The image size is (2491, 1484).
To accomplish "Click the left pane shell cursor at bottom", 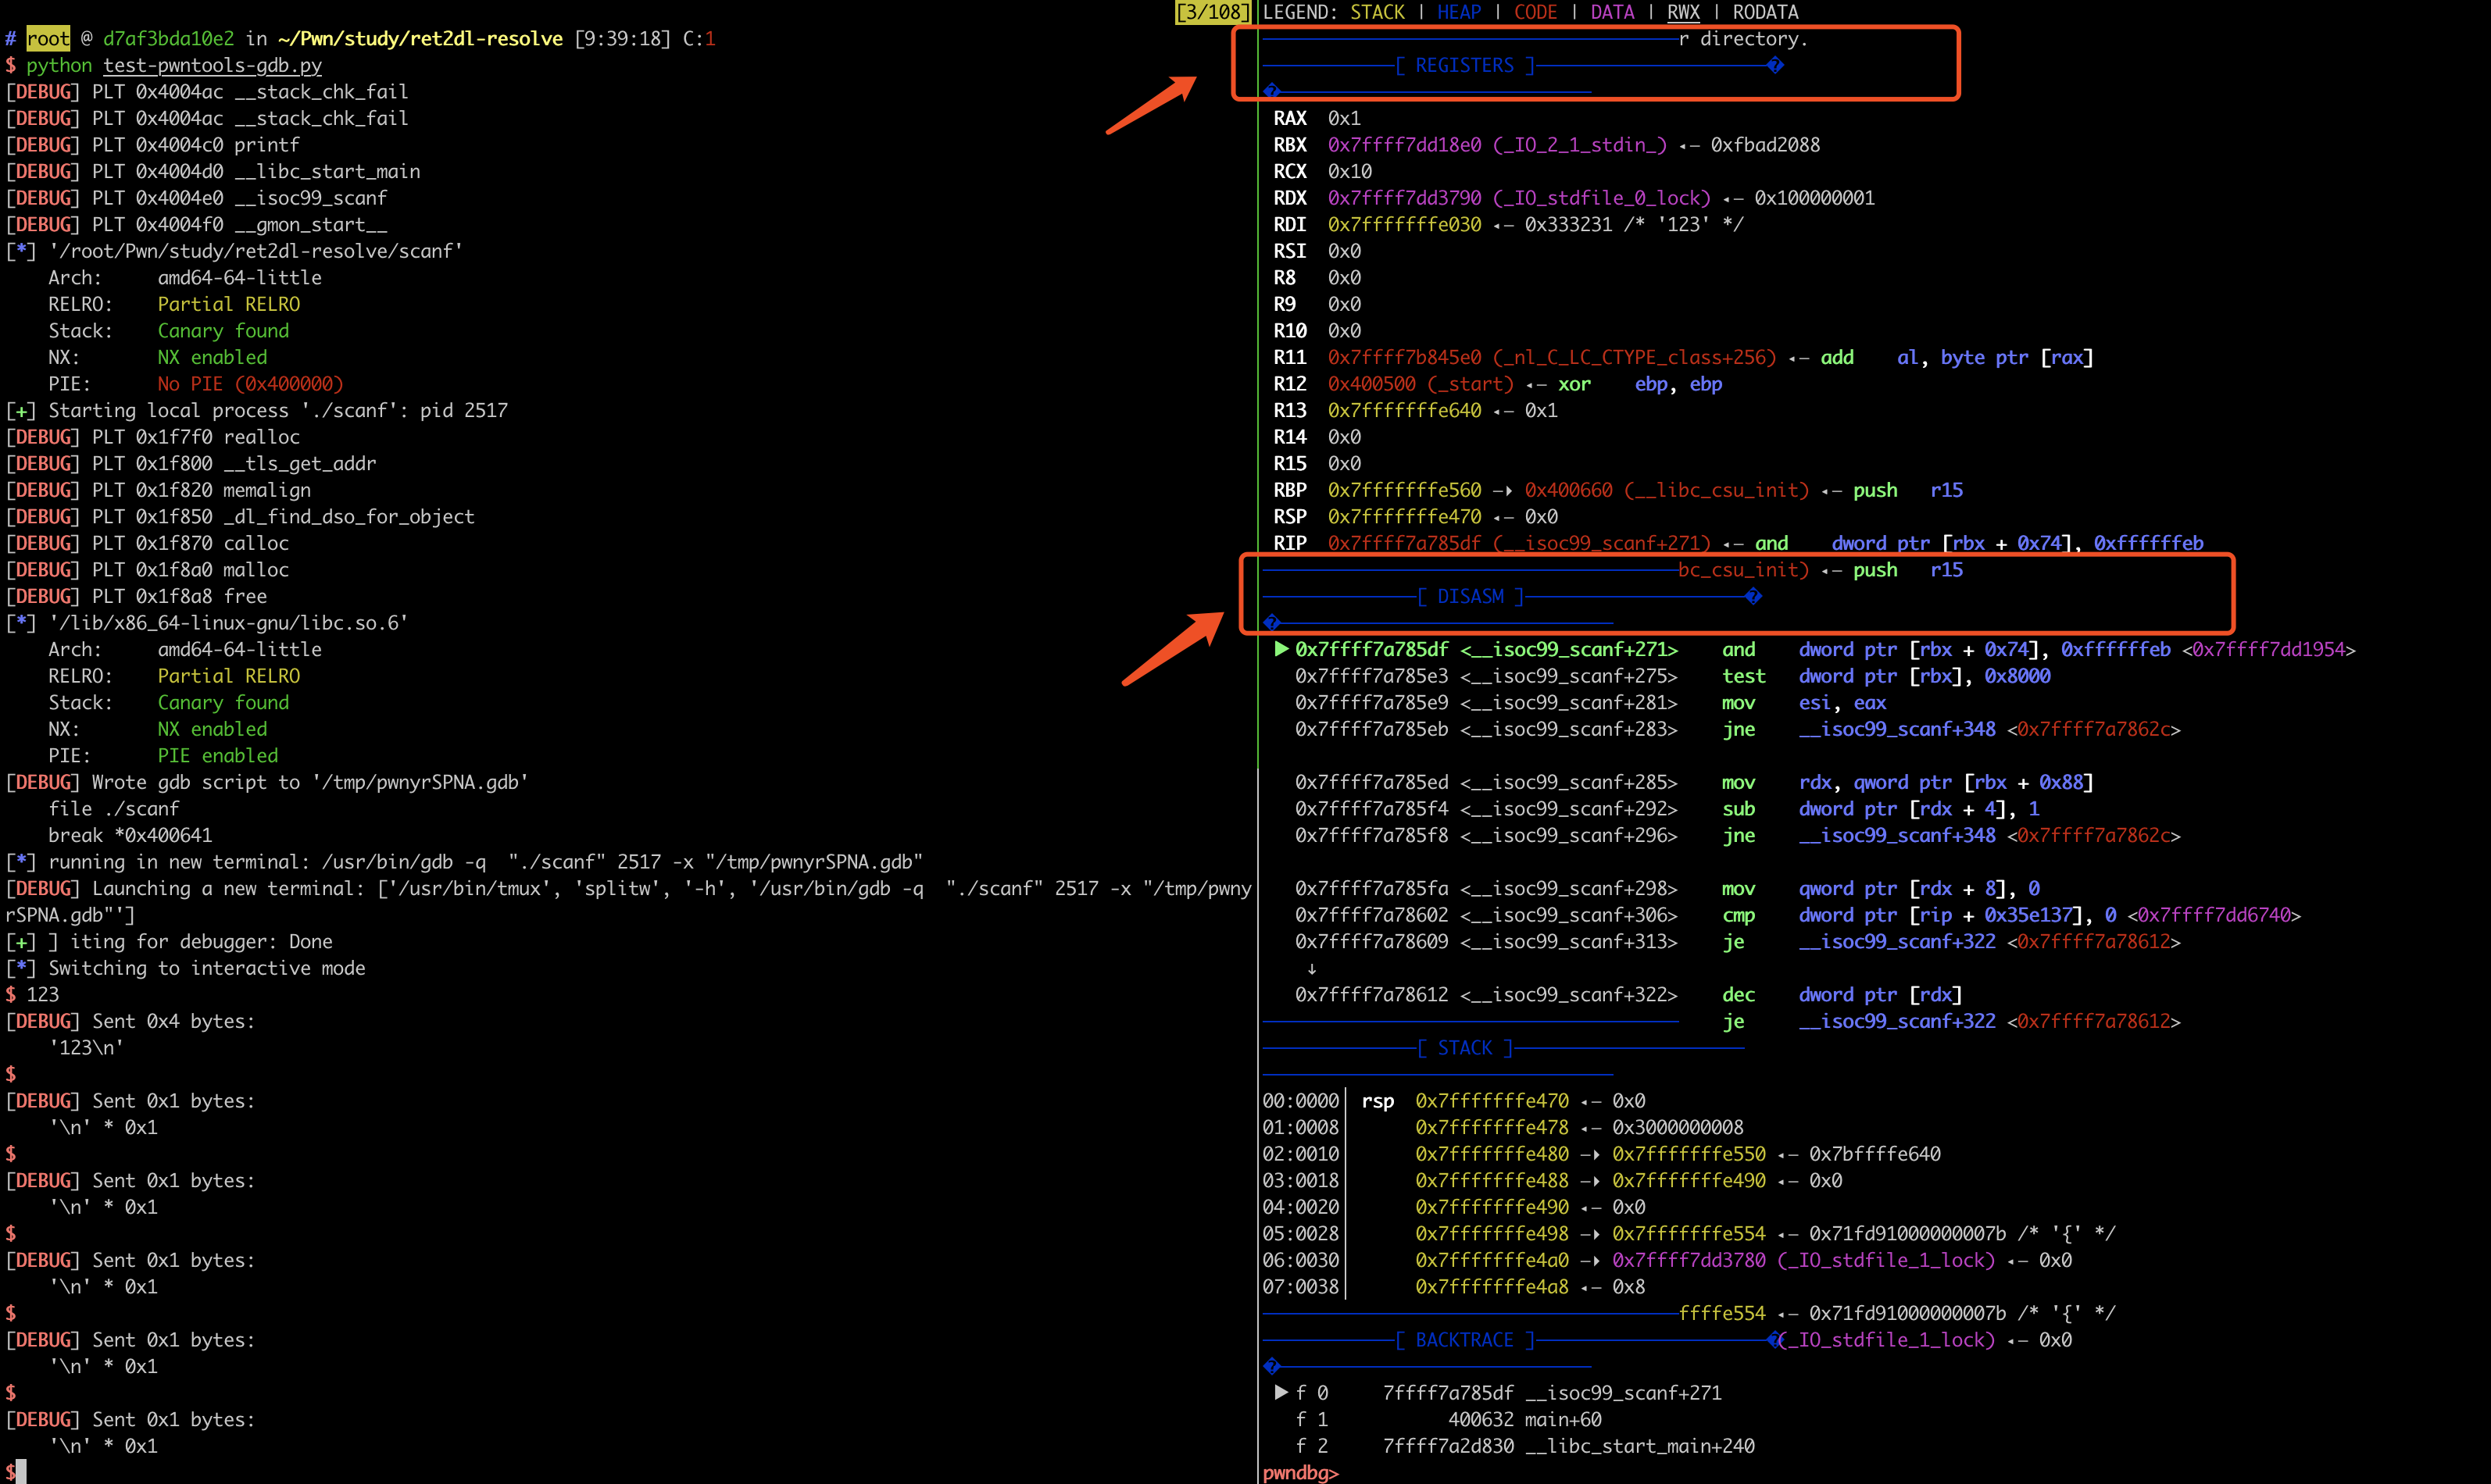I will [21, 1472].
